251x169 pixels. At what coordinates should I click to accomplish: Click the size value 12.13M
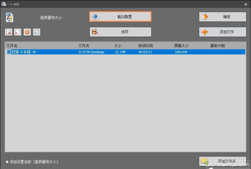coord(120,52)
